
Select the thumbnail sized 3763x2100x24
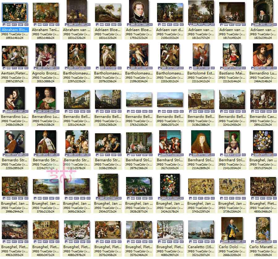pyautogui.click(x=139, y=100)
